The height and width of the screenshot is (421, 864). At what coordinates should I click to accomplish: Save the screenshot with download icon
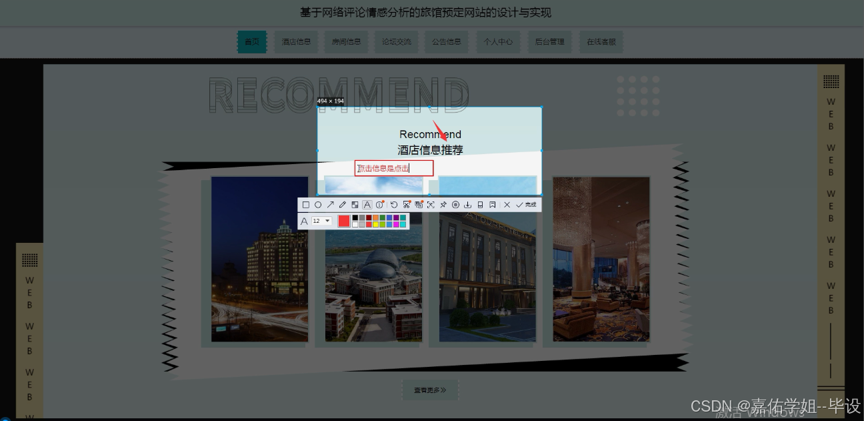[x=467, y=205]
